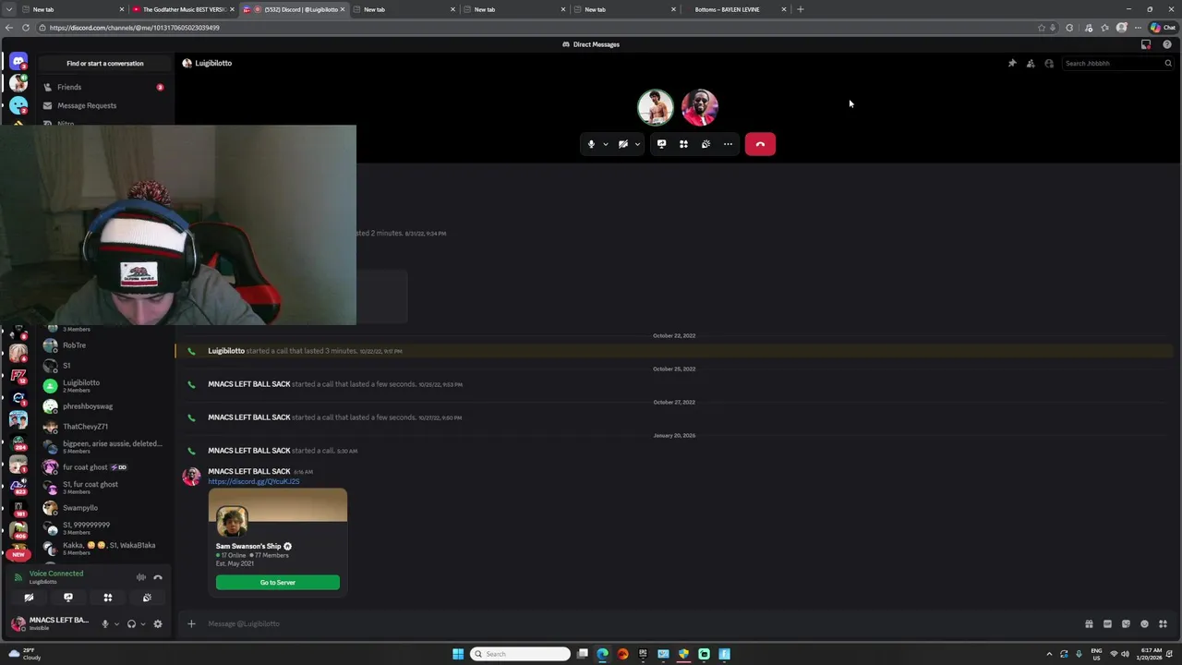Click Go to Server button
Image resolution: width=1182 pixels, height=665 pixels.
click(278, 583)
